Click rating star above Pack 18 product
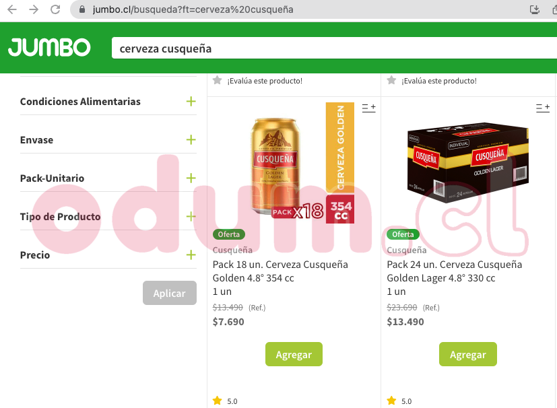Viewport: 557px width, 408px height. tap(217, 80)
